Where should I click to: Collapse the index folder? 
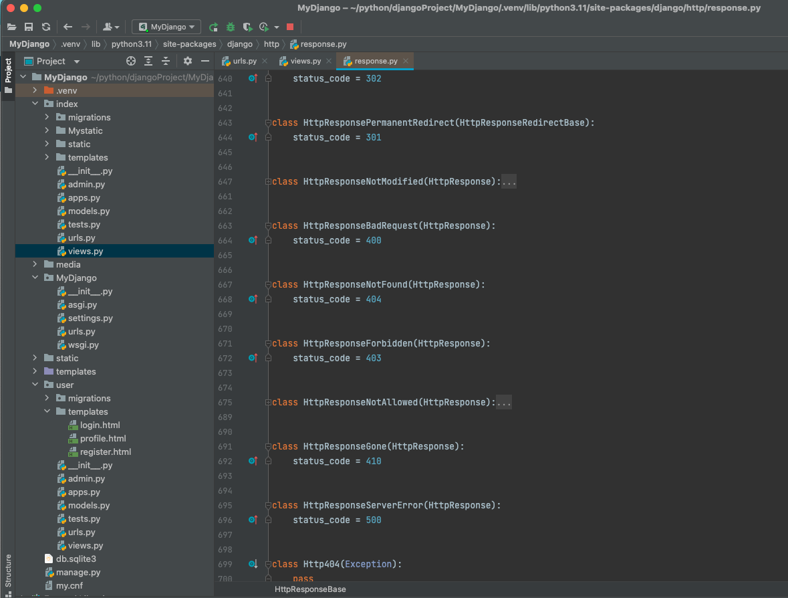point(35,104)
